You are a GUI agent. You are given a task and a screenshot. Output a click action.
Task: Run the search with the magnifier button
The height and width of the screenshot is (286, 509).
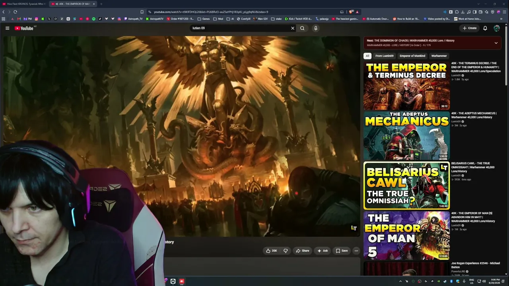pos(302,28)
